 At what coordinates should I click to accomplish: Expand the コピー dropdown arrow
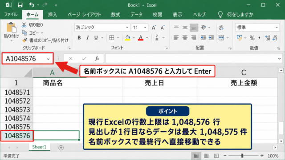coord(42,33)
